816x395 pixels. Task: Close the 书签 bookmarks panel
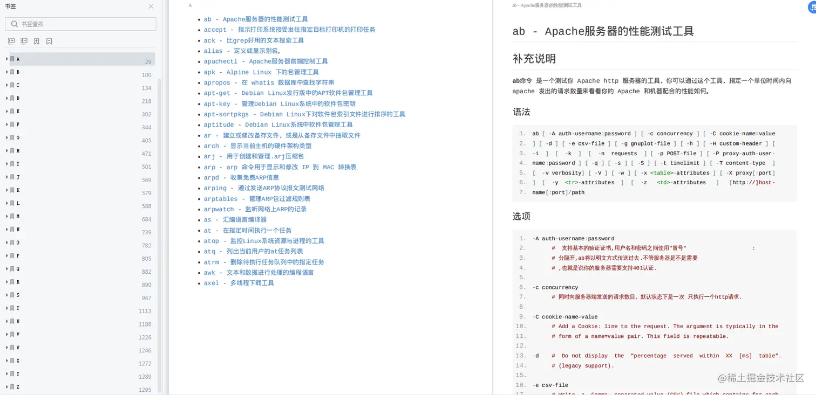click(151, 6)
